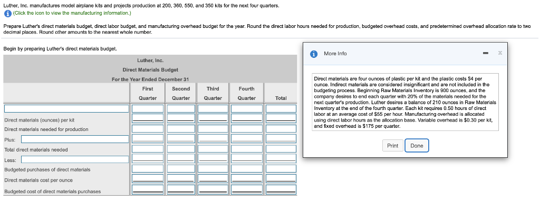Click First Quarter cell in the Plus row
The width and height of the screenshot is (540, 222).
(148, 138)
